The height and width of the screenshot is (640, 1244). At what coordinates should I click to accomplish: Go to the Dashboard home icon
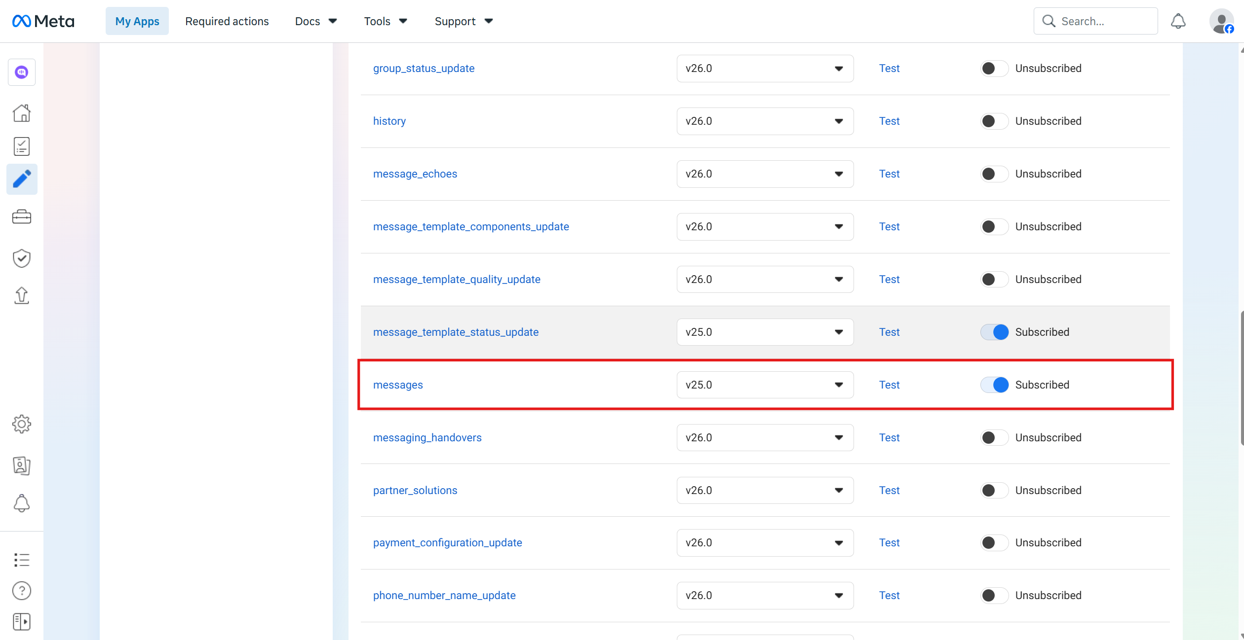click(x=22, y=113)
